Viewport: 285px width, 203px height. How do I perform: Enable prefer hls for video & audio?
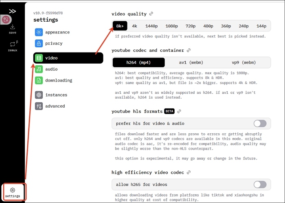click(260, 124)
